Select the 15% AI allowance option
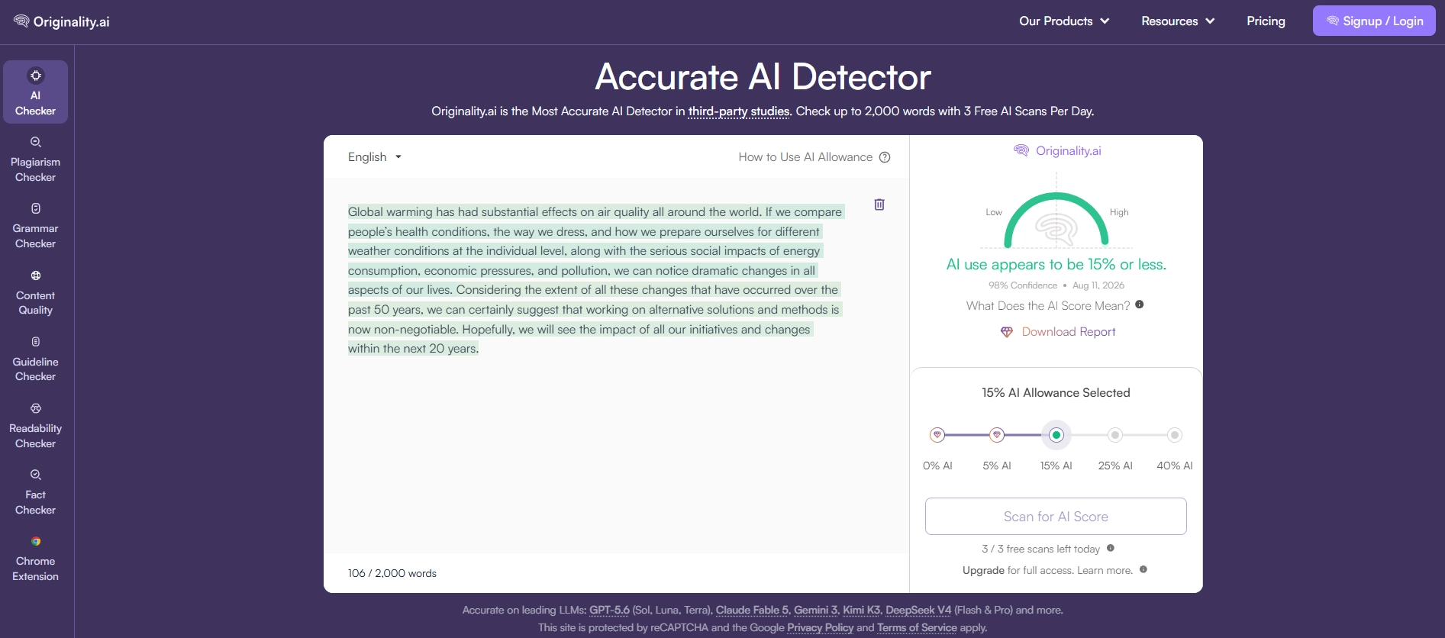The image size is (1445, 638). [1056, 435]
